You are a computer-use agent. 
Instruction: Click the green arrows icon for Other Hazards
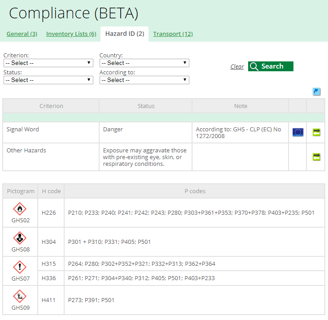tap(316, 157)
